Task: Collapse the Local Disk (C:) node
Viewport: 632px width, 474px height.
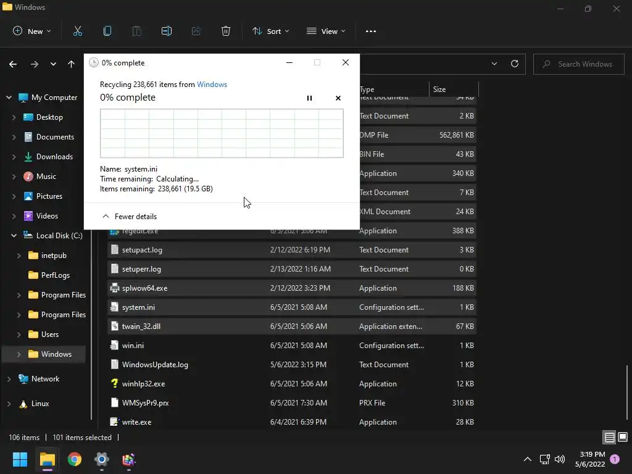Action: tap(14, 235)
